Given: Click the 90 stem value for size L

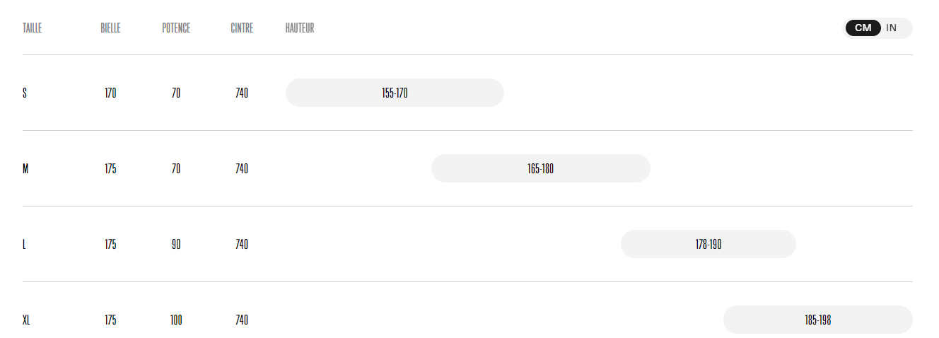Looking at the screenshot, I should click(176, 244).
